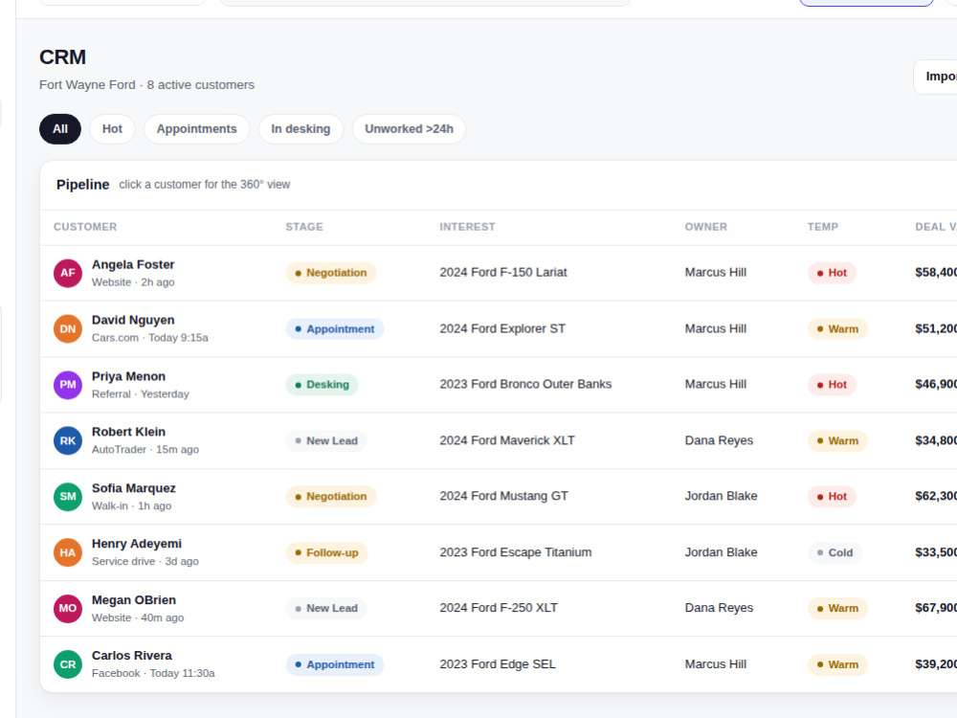Click Robert Klein's RK avatar icon
This screenshot has height=718, width=957.
pos(68,440)
